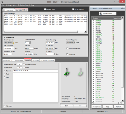Click the Packet count field
The width and height of the screenshot is (126, 114).
[20, 67]
